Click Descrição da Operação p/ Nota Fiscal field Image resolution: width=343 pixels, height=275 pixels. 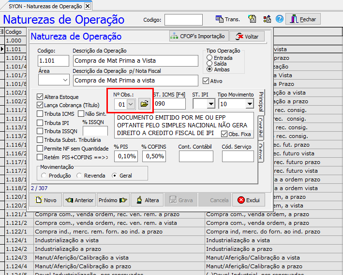coord(135,81)
